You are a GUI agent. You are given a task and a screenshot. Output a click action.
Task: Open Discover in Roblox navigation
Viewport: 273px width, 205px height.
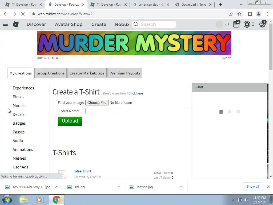pyautogui.click(x=36, y=24)
